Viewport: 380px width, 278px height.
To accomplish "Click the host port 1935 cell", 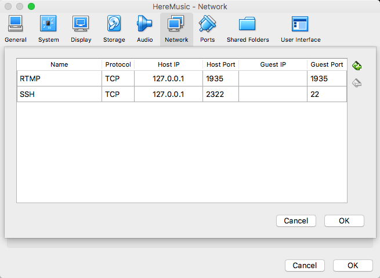I will click(221, 78).
